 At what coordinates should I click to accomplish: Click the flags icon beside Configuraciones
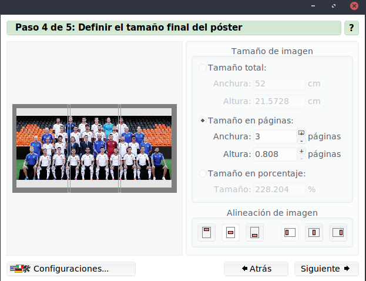tap(19, 269)
